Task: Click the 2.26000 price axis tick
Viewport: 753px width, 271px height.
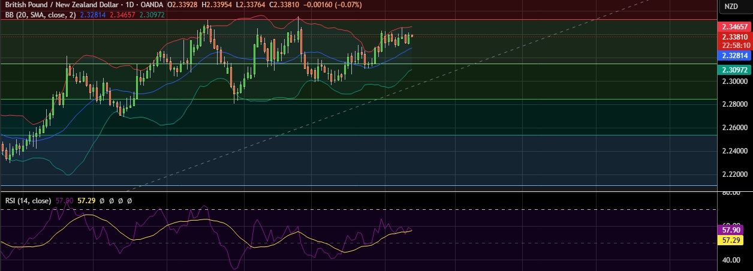Action: pos(734,128)
